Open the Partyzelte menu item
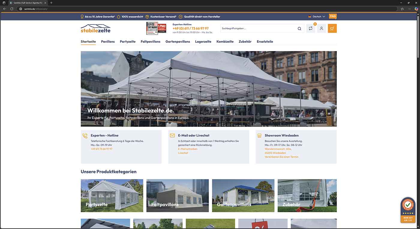The width and height of the screenshot is (420, 229). (x=127, y=41)
